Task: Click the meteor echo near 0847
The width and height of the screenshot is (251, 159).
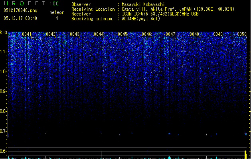Action: point(169,133)
